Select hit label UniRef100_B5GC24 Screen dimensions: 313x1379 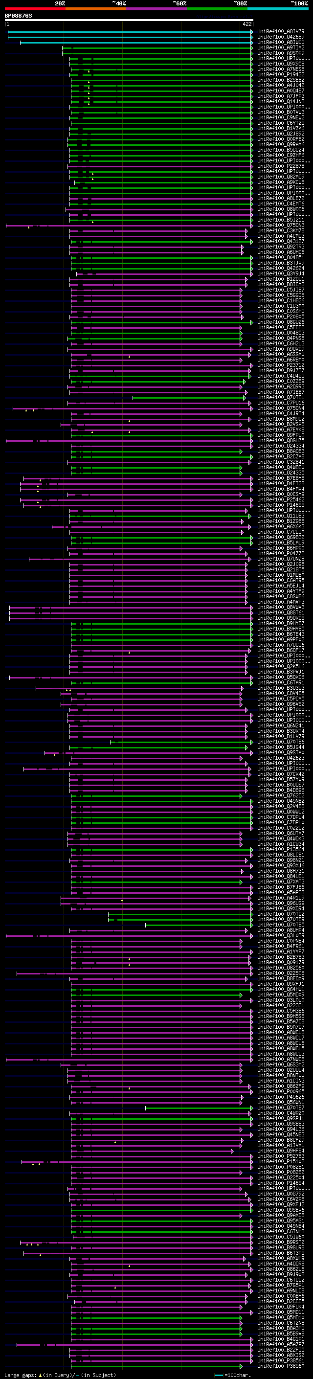pyautogui.click(x=281, y=150)
